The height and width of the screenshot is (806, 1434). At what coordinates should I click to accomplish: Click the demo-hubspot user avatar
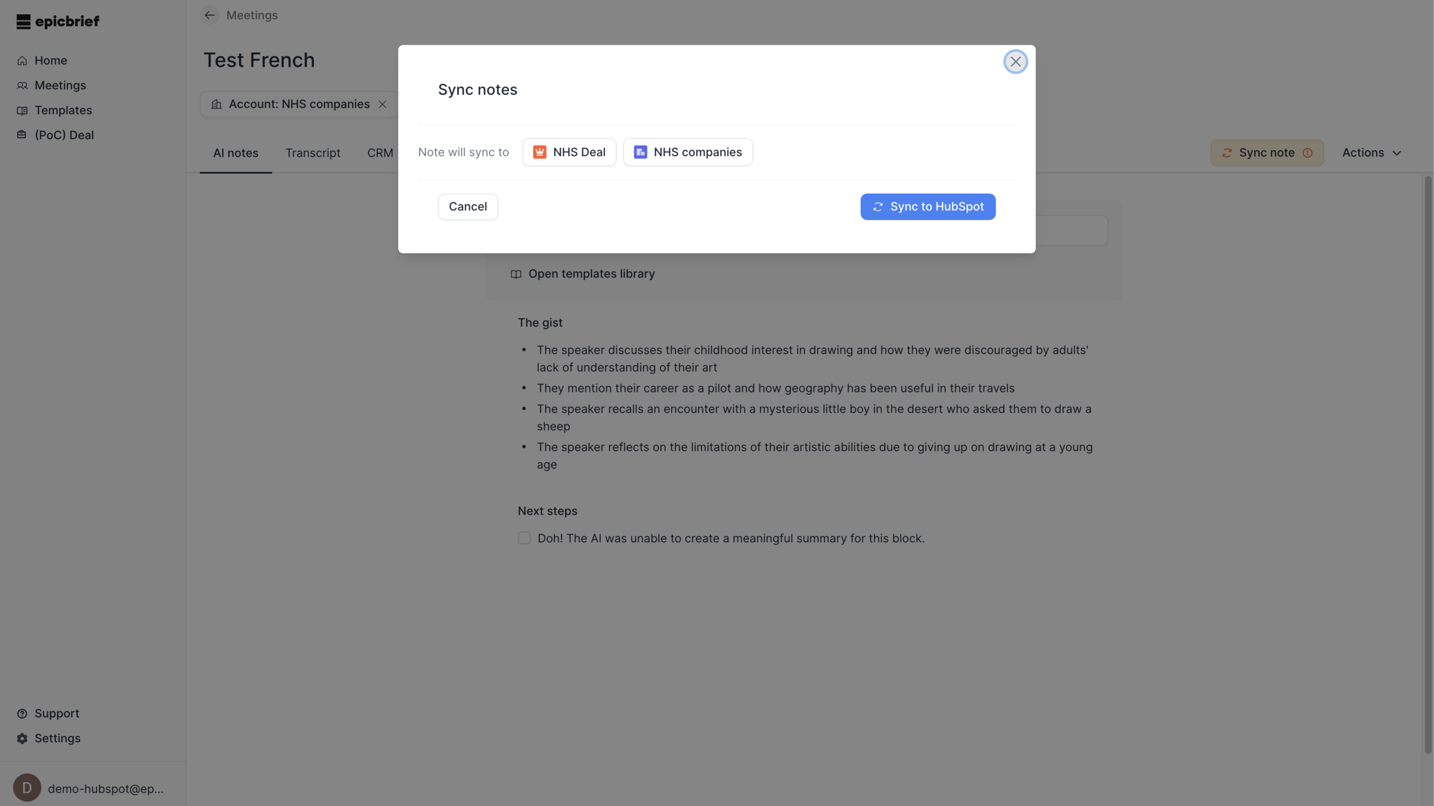[x=27, y=788]
